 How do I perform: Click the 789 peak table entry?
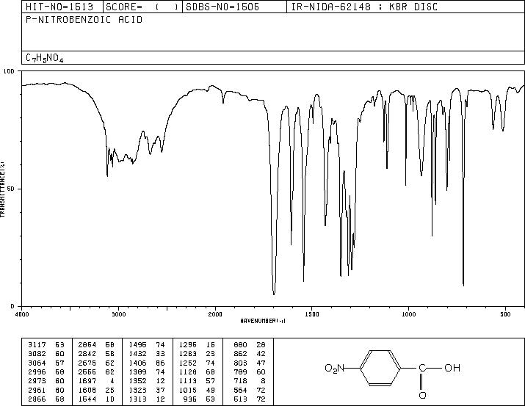[x=250, y=371]
